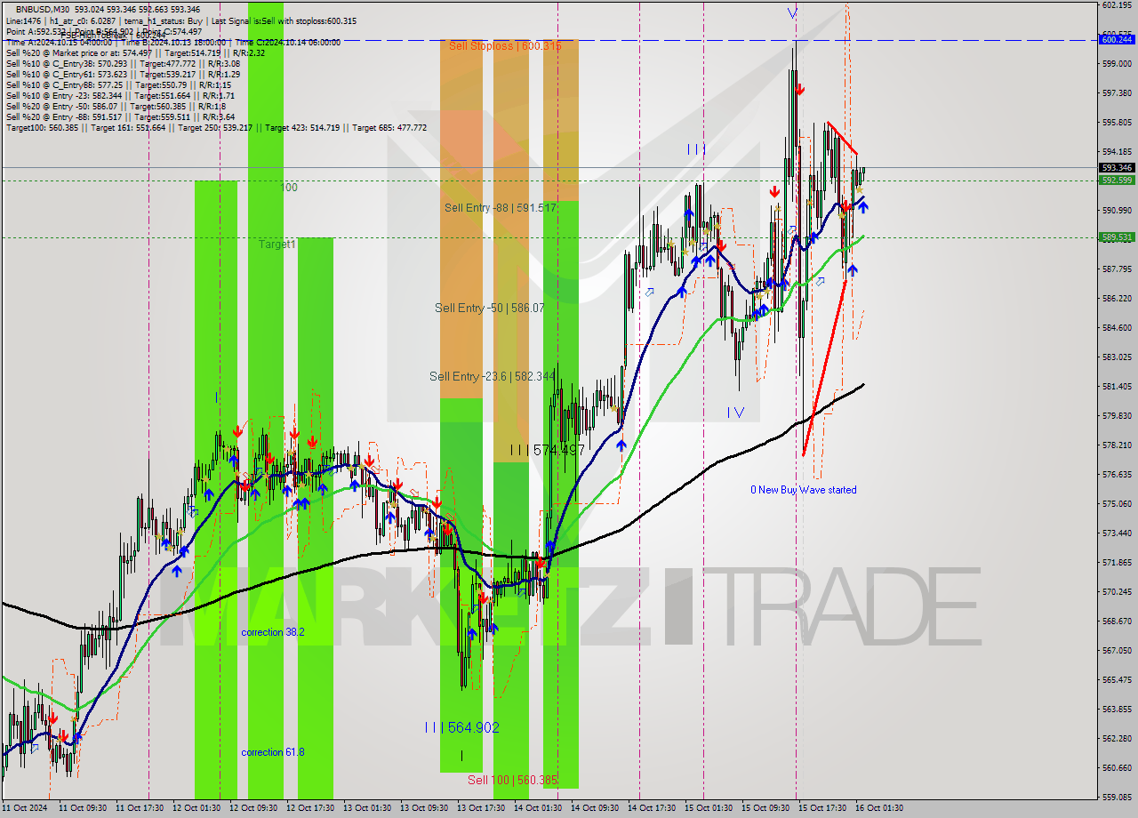Click the '16 Oct 01:30' time label

click(x=880, y=808)
